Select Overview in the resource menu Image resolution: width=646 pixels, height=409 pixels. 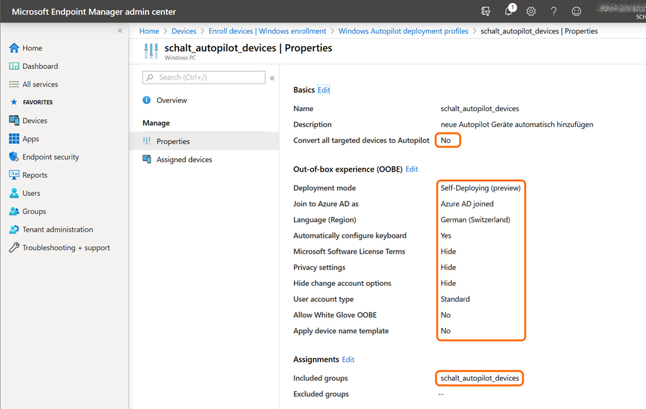click(171, 100)
